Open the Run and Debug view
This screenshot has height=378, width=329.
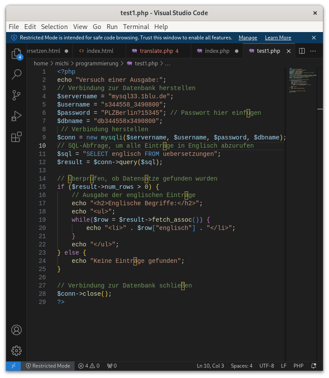tap(16, 116)
